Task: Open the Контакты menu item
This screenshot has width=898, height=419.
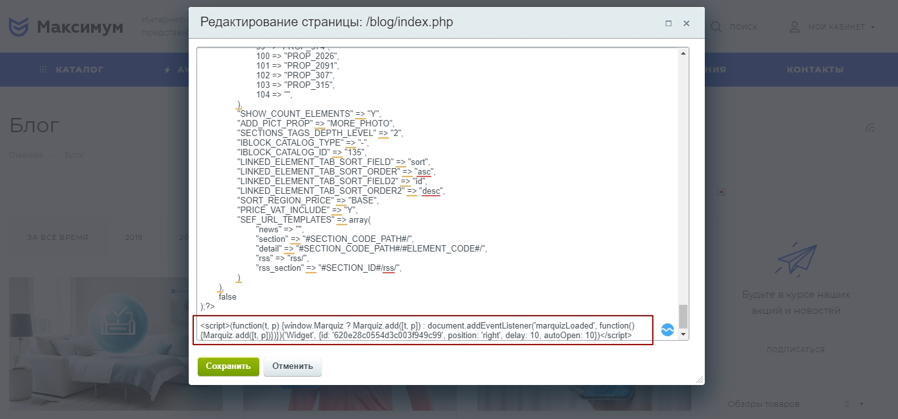Action: click(x=815, y=69)
